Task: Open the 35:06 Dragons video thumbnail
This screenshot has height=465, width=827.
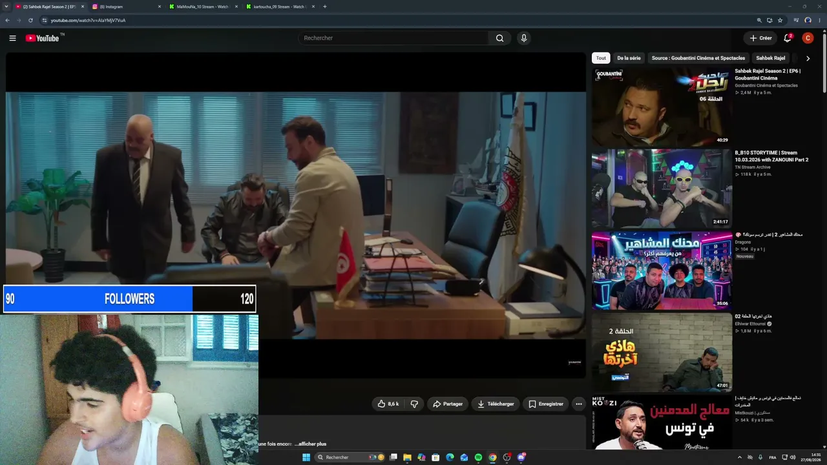Action: (x=662, y=271)
